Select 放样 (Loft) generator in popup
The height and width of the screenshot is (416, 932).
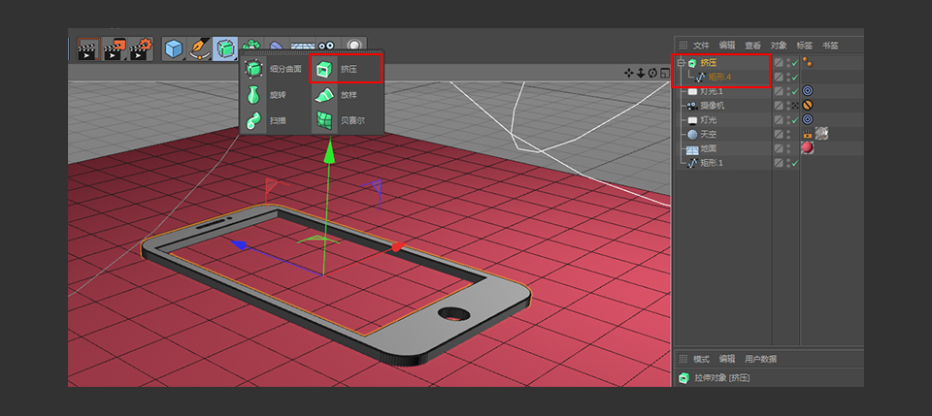point(347,95)
